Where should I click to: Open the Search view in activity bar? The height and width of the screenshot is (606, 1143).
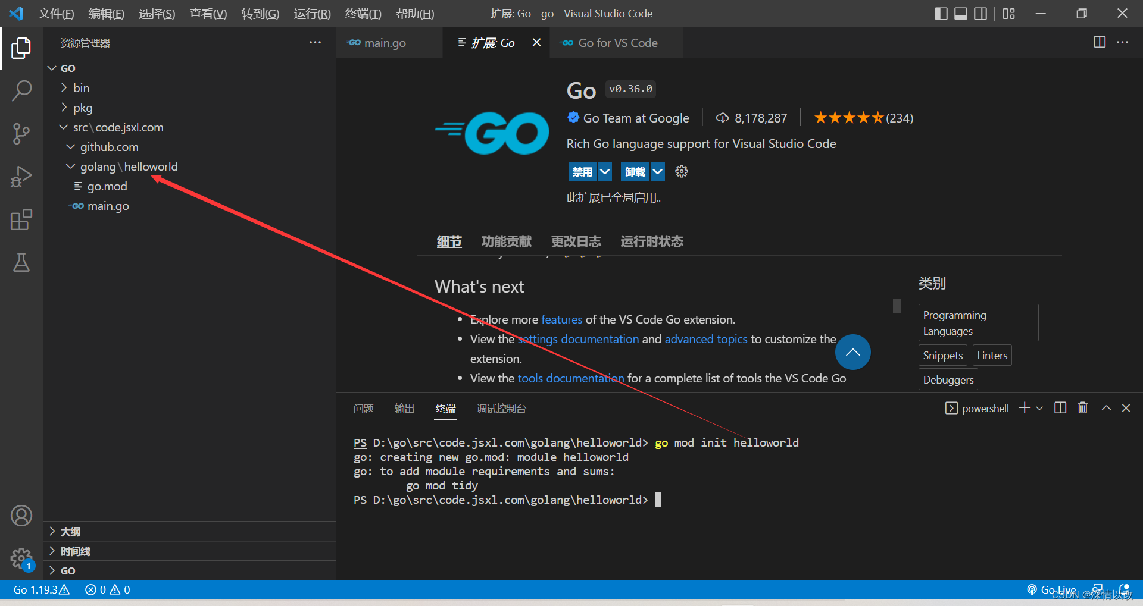(21, 91)
